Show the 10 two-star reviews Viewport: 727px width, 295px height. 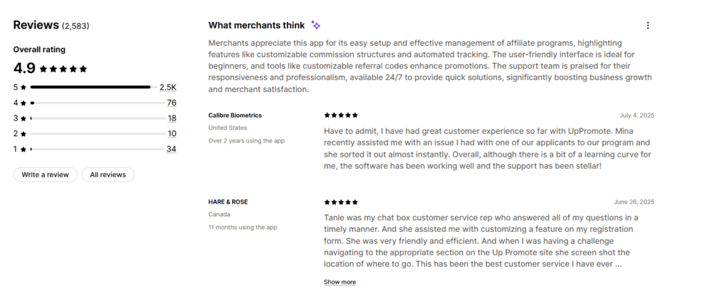tap(172, 134)
